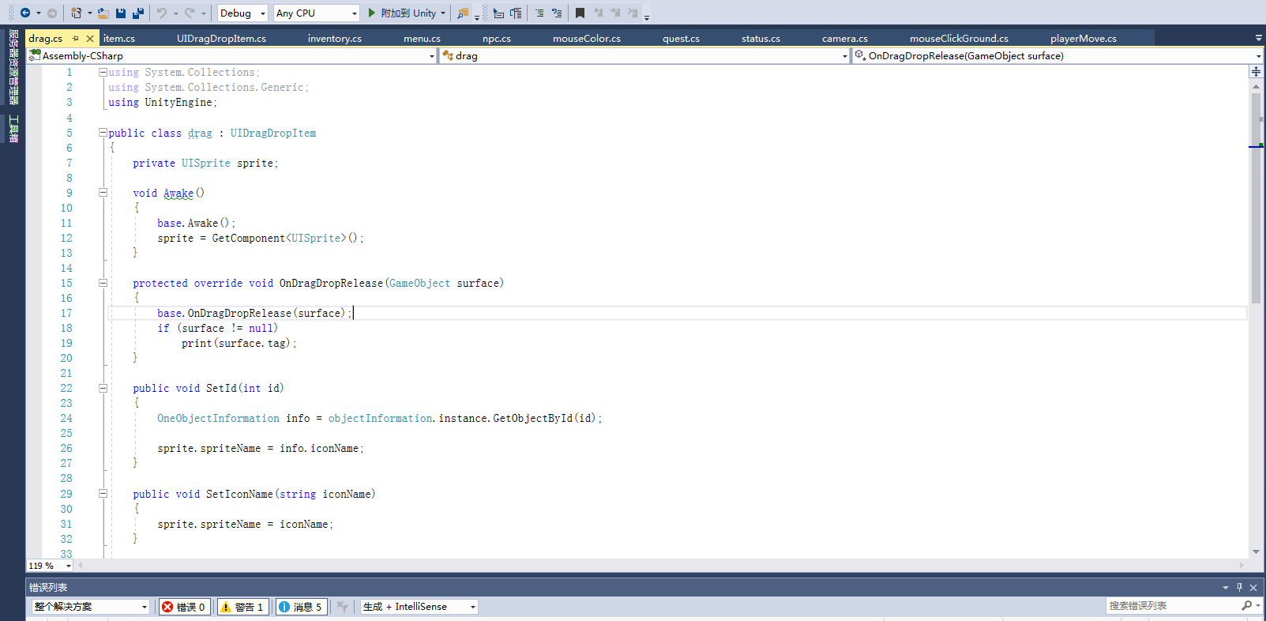Open the Any CPU platform dropdown

pyautogui.click(x=316, y=13)
